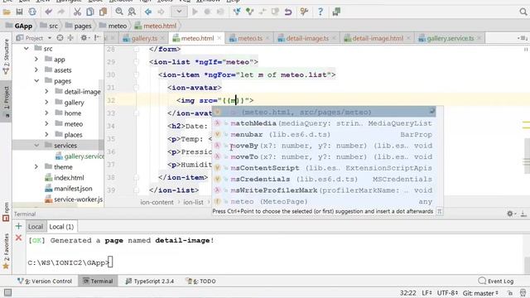The height and width of the screenshot is (298, 530).
Task: Click the Revert changes icon
Action: point(288,12)
